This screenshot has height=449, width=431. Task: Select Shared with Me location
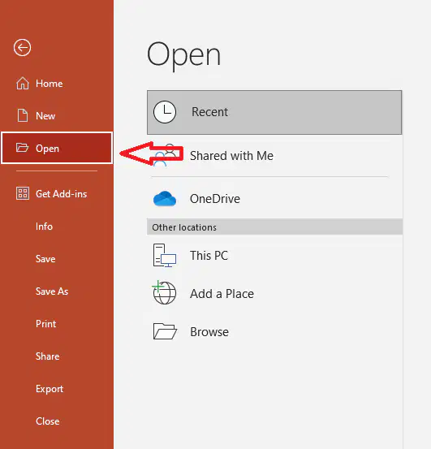[231, 156]
